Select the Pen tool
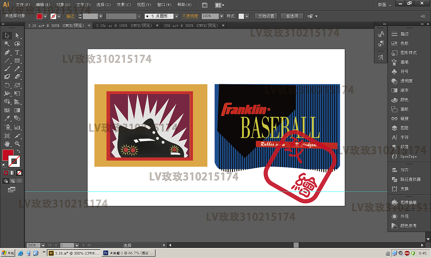431x258 pixels. (x=7, y=52)
